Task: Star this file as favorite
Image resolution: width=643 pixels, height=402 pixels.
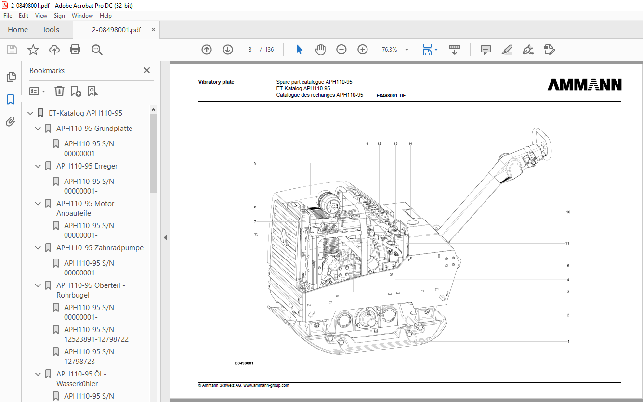Action: pos(33,50)
